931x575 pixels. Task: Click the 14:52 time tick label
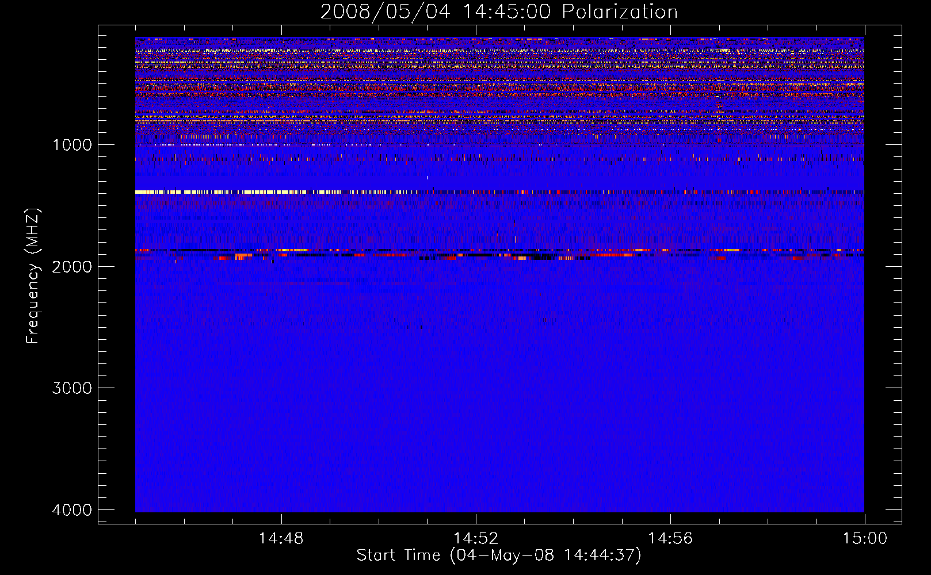point(475,539)
